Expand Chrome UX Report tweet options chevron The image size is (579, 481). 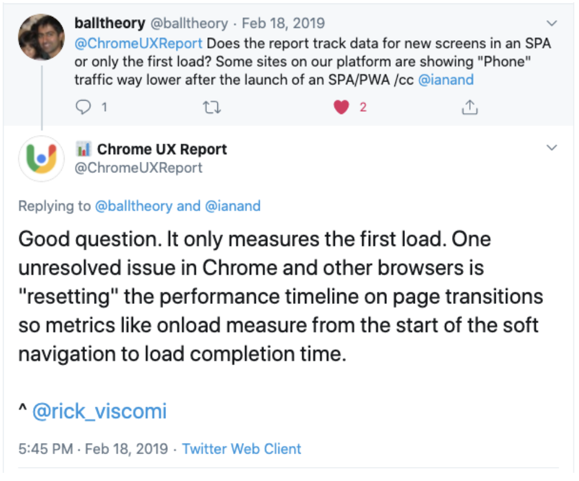point(552,148)
